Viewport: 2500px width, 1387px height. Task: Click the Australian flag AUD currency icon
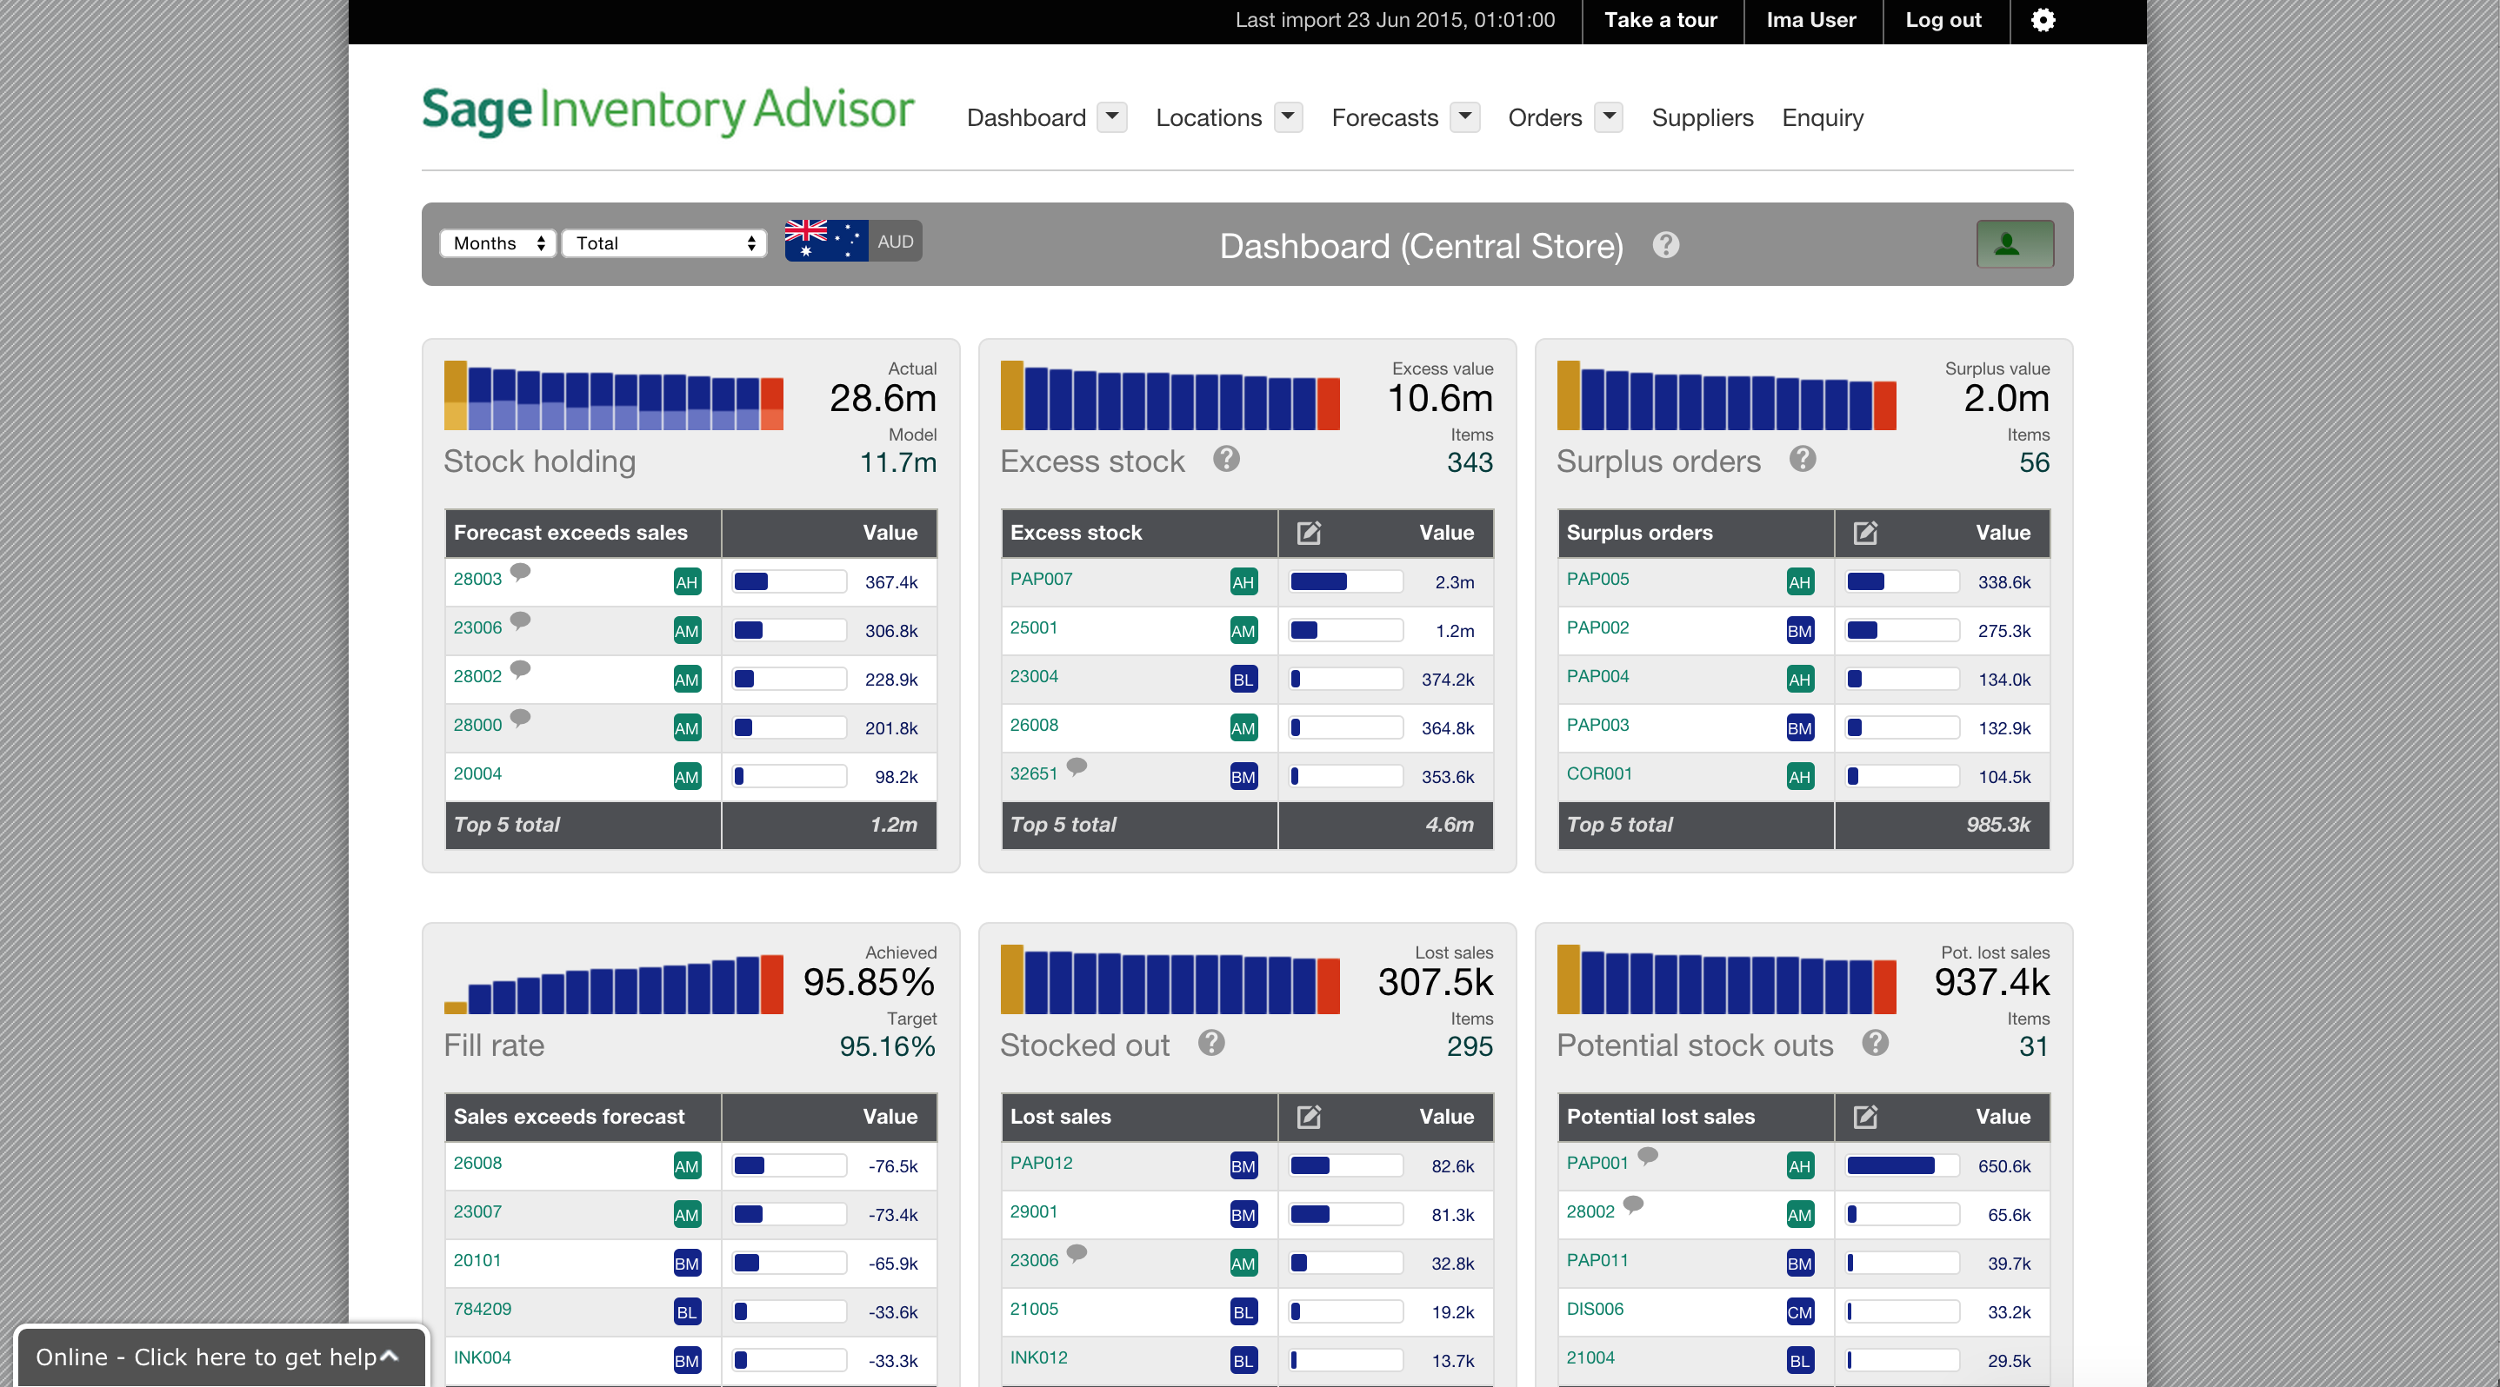coord(826,242)
